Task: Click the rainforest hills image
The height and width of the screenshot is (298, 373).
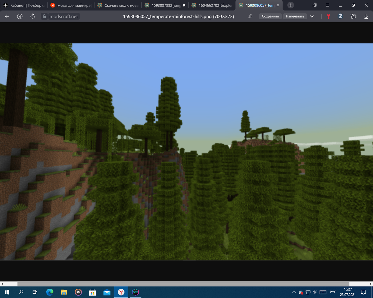Action: (x=186, y=151)
